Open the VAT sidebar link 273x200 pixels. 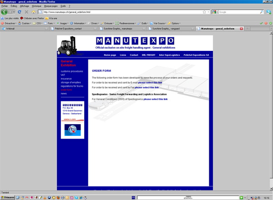63,75
